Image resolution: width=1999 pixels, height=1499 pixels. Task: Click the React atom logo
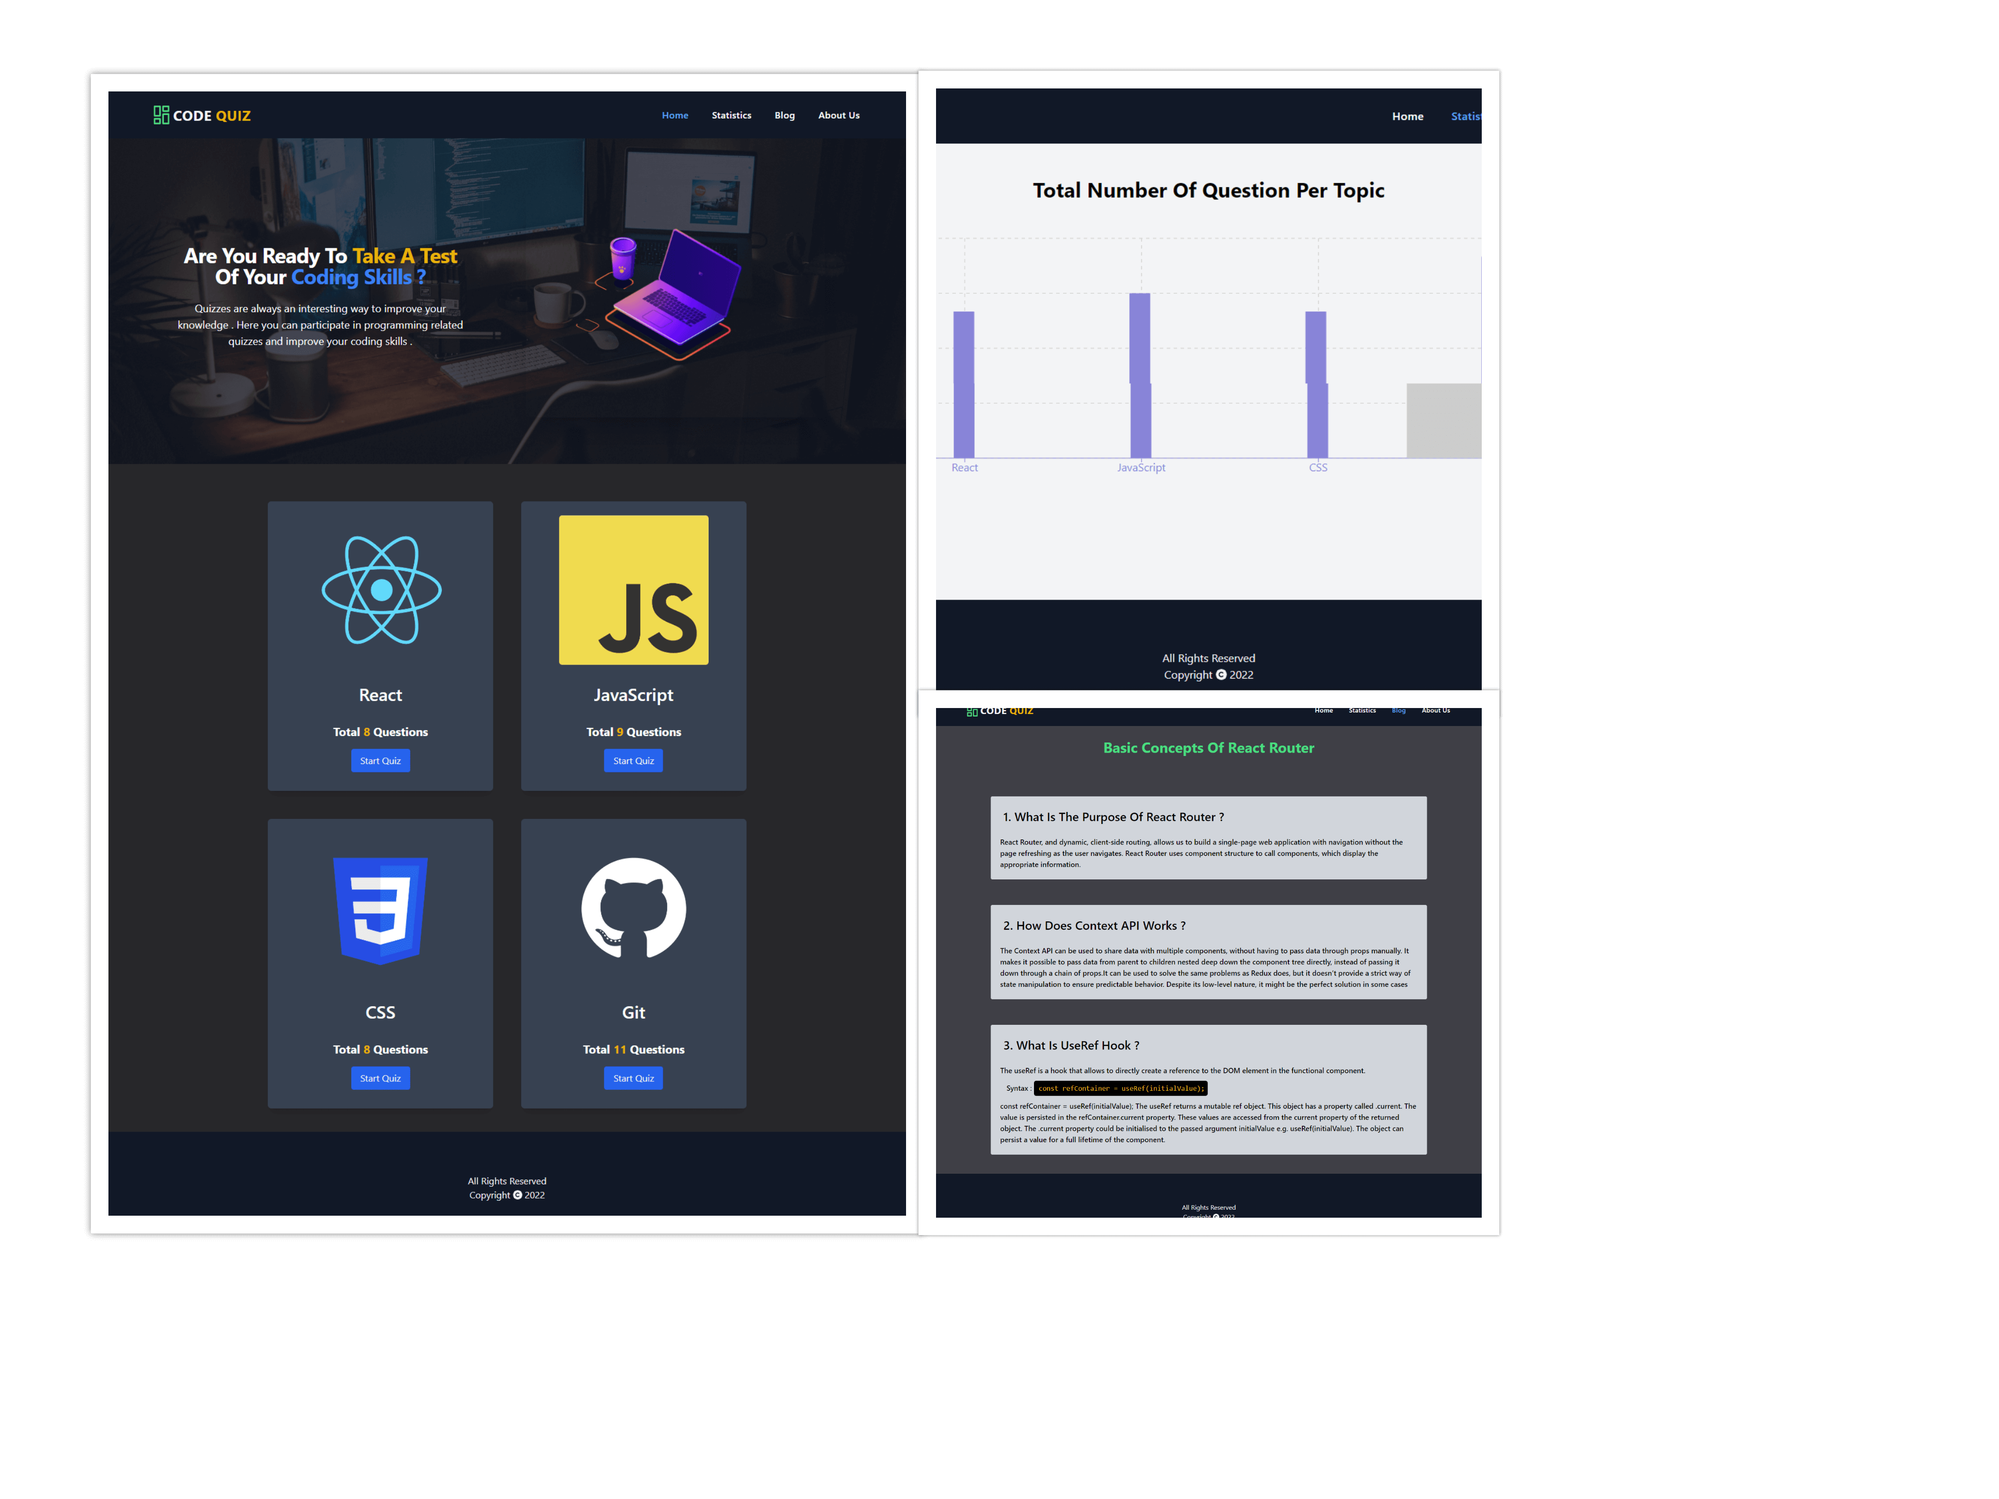pos(381,590)
